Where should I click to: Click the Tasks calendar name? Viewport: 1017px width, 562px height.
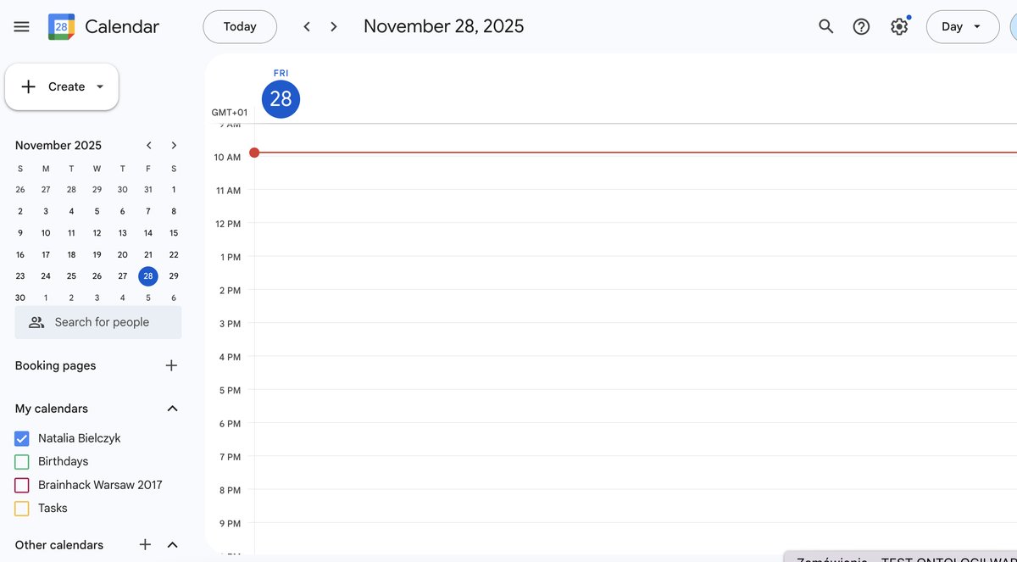pyautogui.click(x=53, y=509)
